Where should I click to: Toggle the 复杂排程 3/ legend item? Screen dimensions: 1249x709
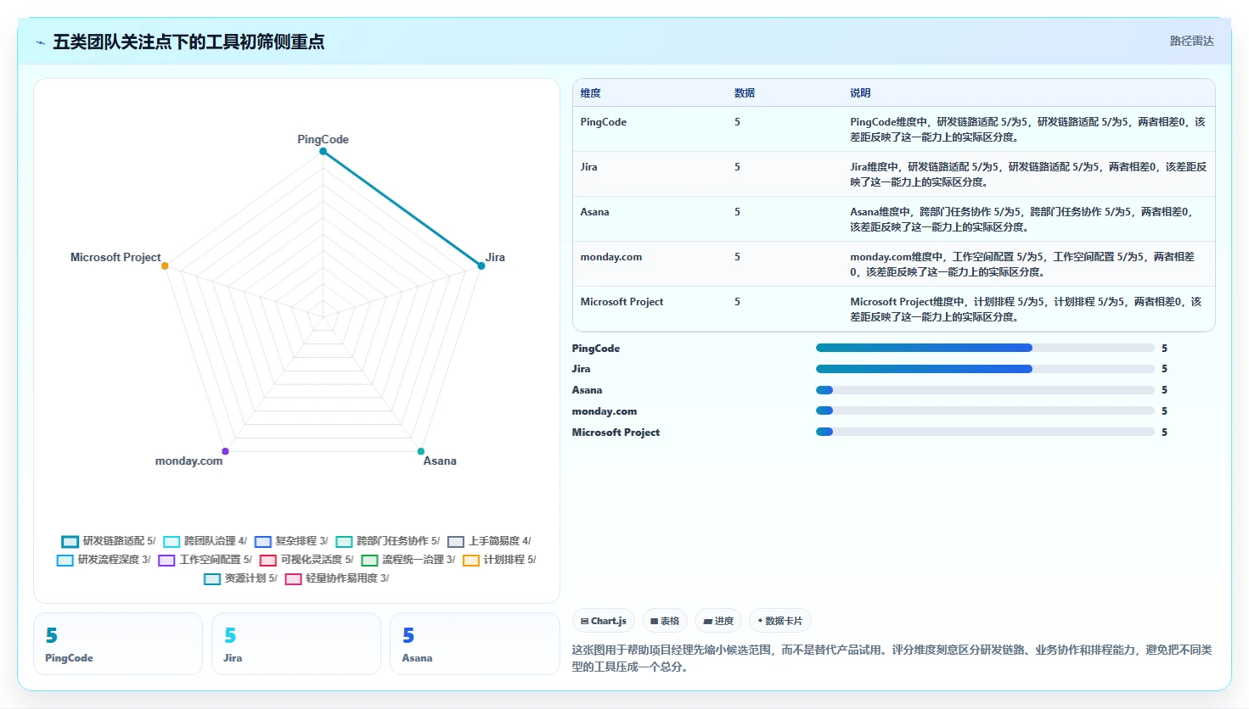(x=291, y=541)
